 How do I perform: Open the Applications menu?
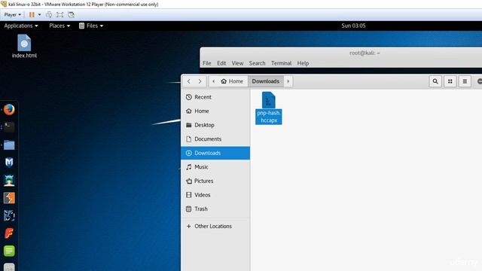pos(21,26)
